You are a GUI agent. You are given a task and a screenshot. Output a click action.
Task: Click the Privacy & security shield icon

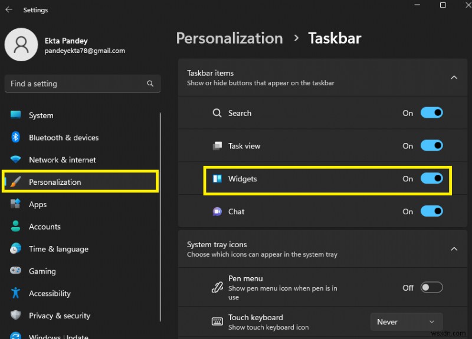click(17, 315)
